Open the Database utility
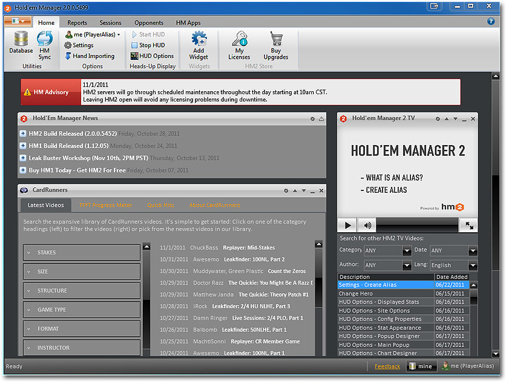Viewport: 506px width, 382px height. pyautogui.click(x=21, y=42)
